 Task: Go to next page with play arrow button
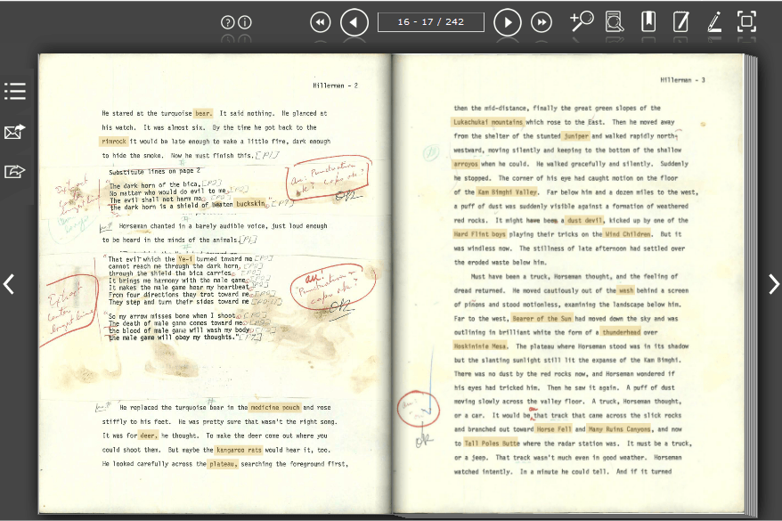click(x=507, y=22)
